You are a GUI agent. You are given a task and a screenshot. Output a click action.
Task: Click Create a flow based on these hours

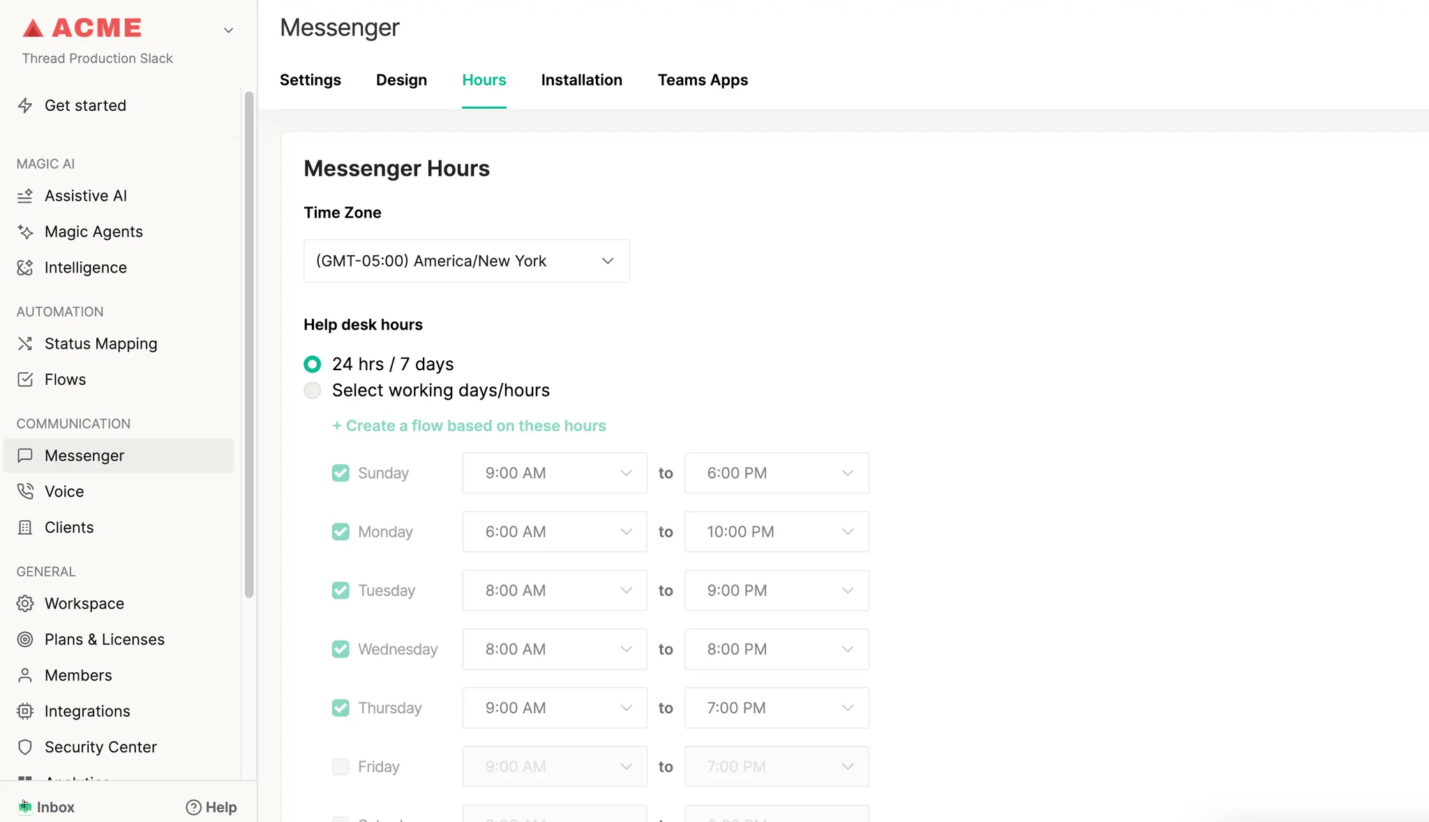pos(469,426)
